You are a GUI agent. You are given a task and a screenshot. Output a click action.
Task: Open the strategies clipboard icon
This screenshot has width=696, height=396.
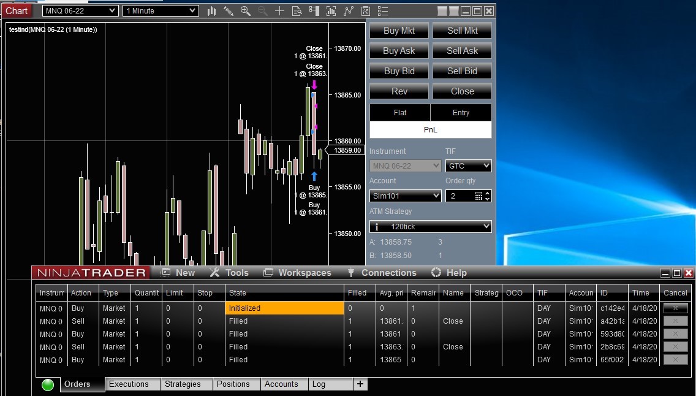pyautogui.click(x=365, y=11)
